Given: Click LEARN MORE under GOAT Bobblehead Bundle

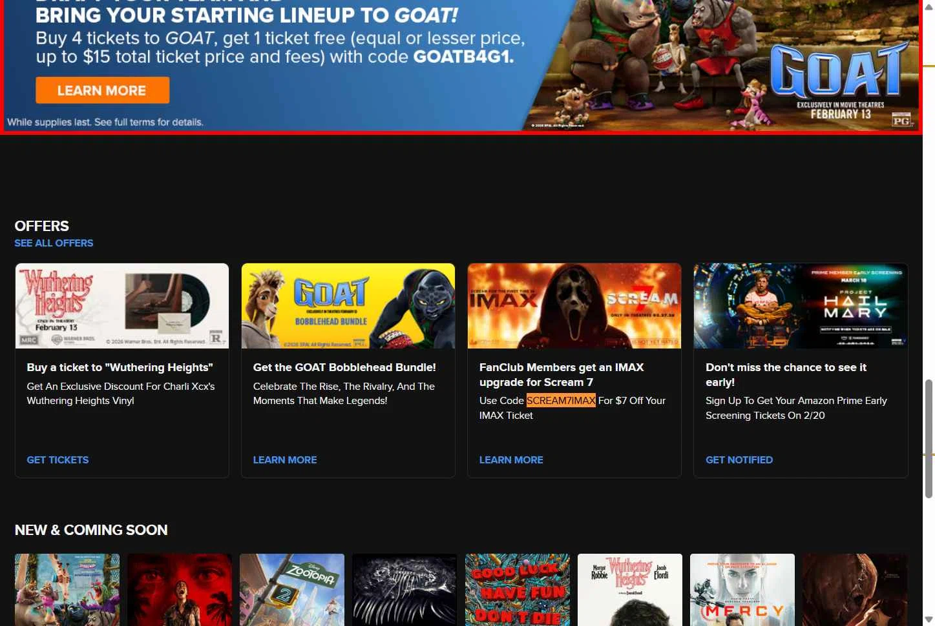Looking at the screenshot, I should pos(285,459).
